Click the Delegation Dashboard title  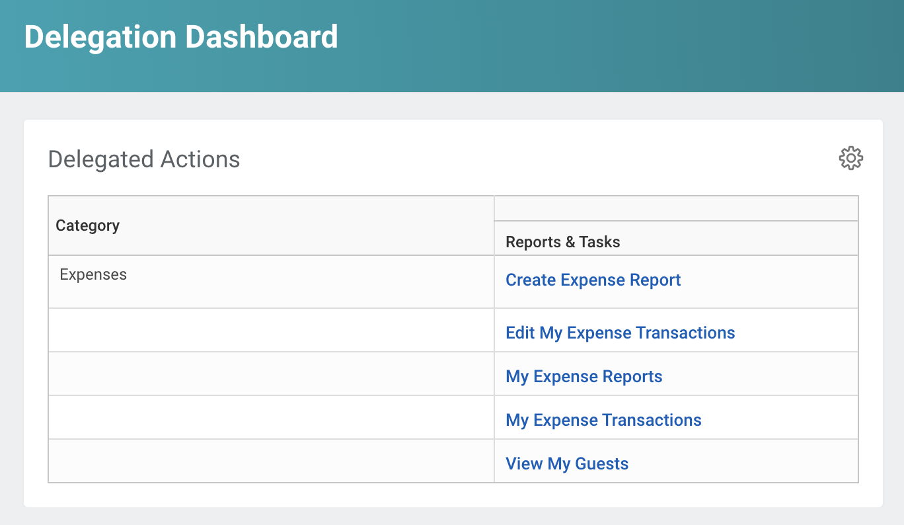(181, 36)
